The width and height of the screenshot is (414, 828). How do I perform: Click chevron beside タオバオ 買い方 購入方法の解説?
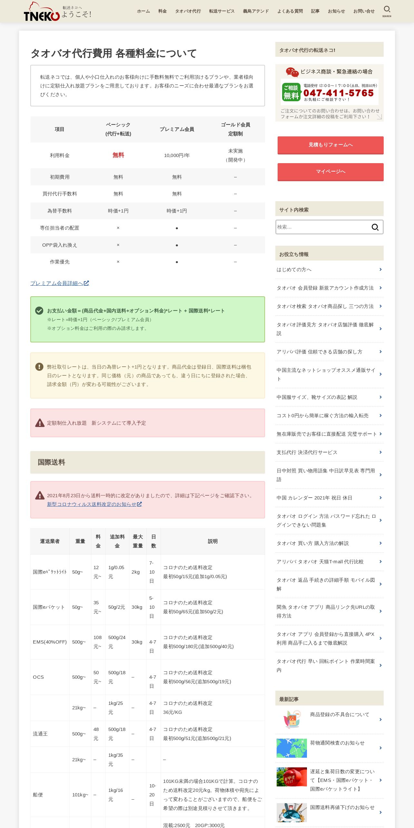(x=380, y=543)
